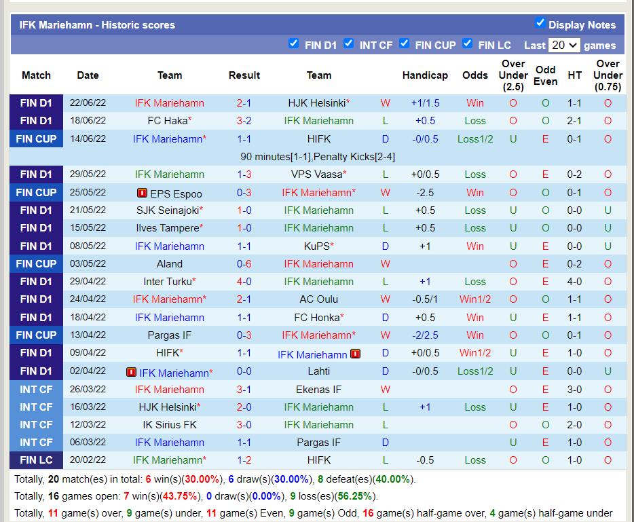Viewport: 634px width, 522px height.
Task: Select the Aland team name
Action: coord(170,264)
